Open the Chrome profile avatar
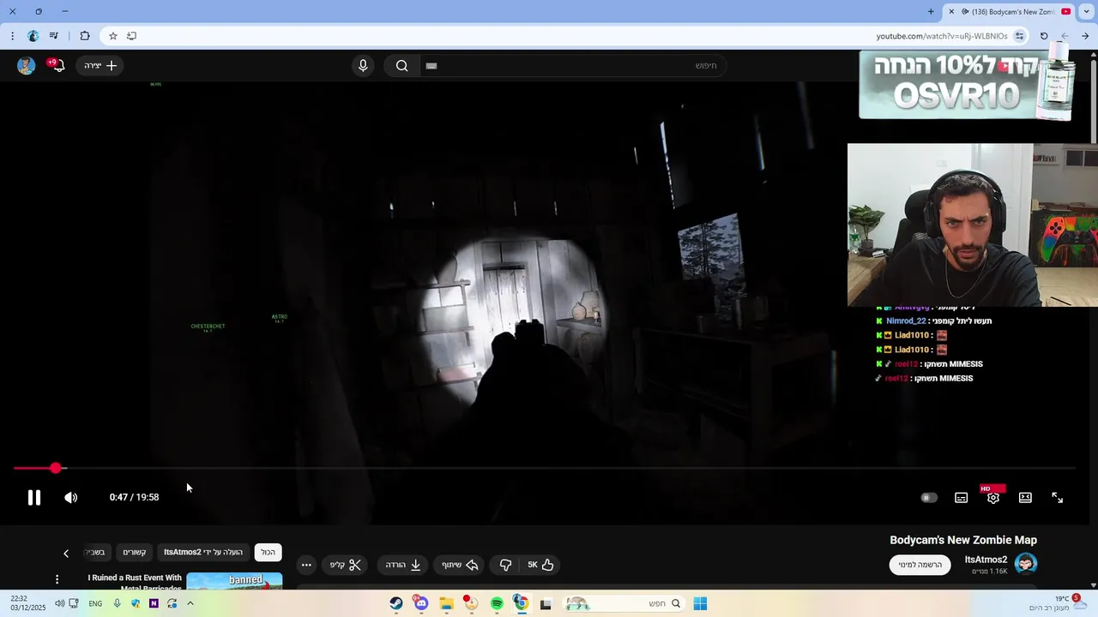 point(33,36)
